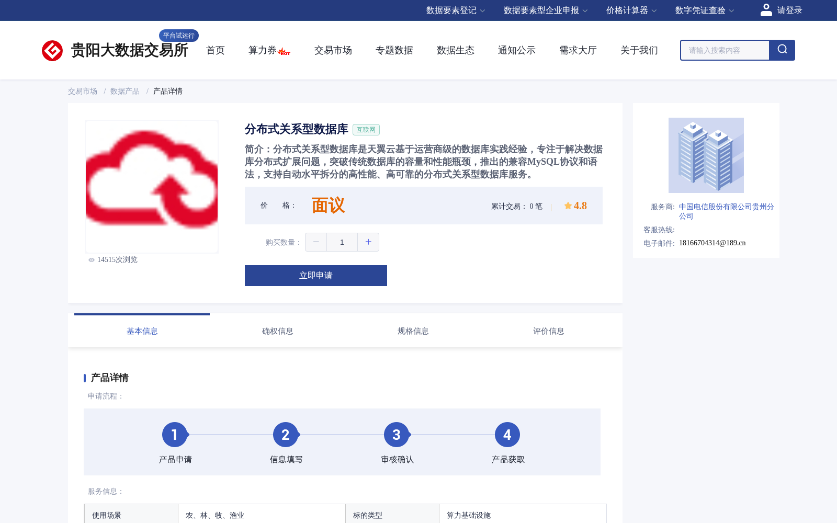
Task: Click the 立即申请 apply button
Action: pyautogui.click(x=316, y=276)
